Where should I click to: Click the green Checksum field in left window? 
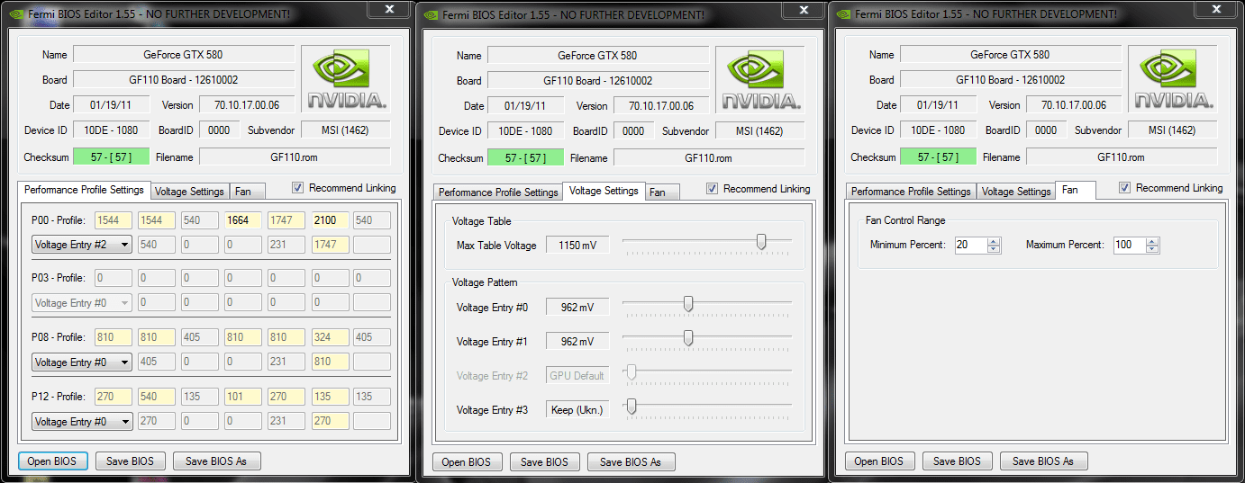click(x=112, y=157)
